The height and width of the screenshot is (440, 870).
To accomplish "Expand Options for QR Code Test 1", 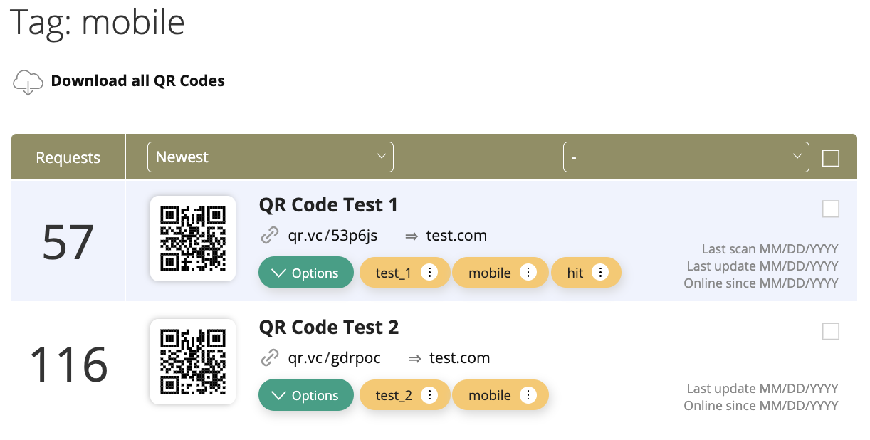I will 305,273.
